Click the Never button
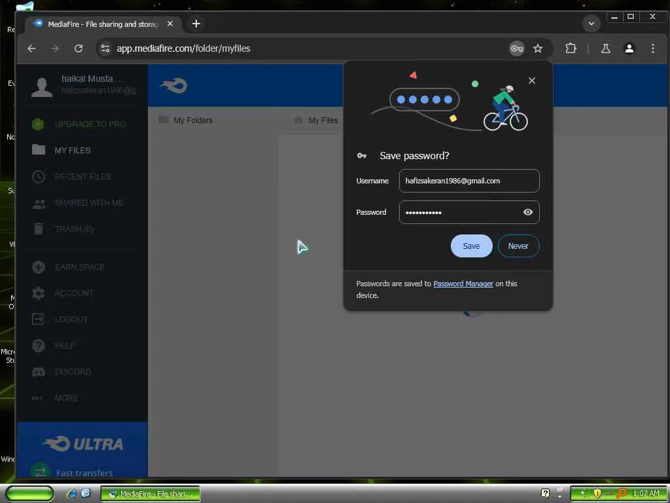 click(x=518, y=246)
